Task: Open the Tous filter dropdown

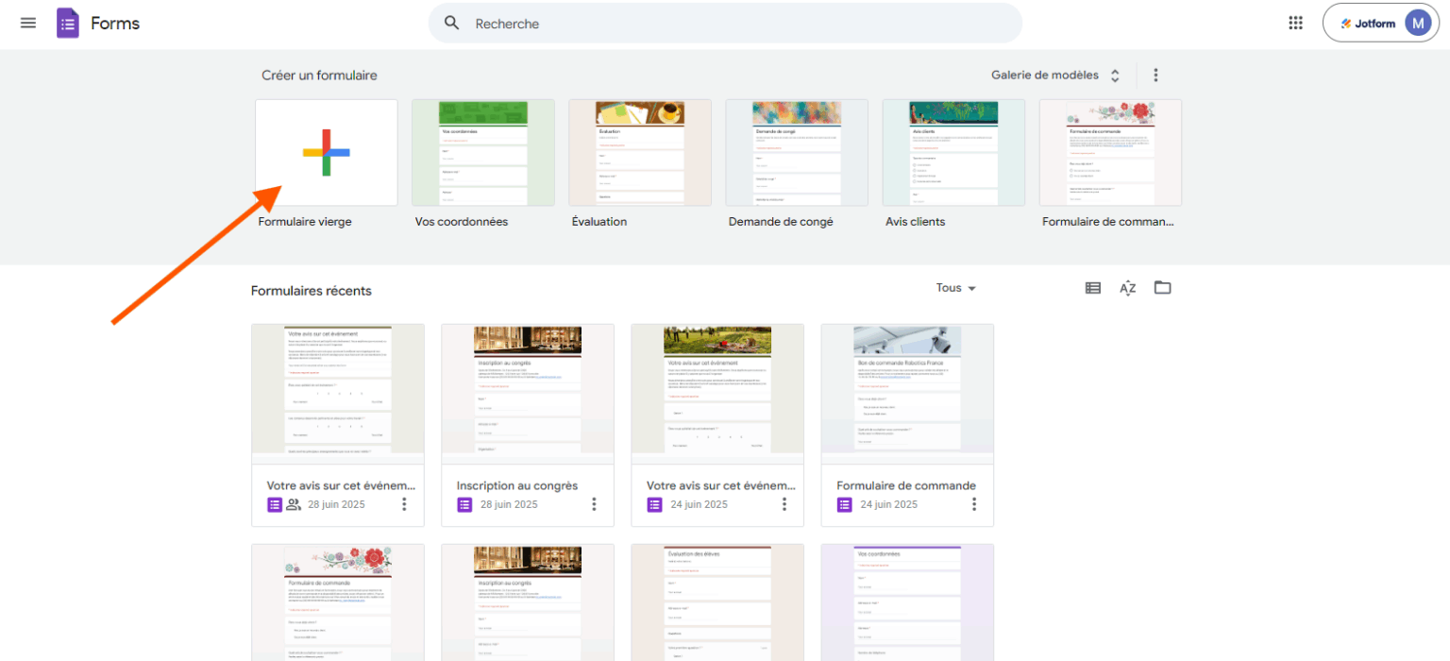Action: tap(955, 287)
